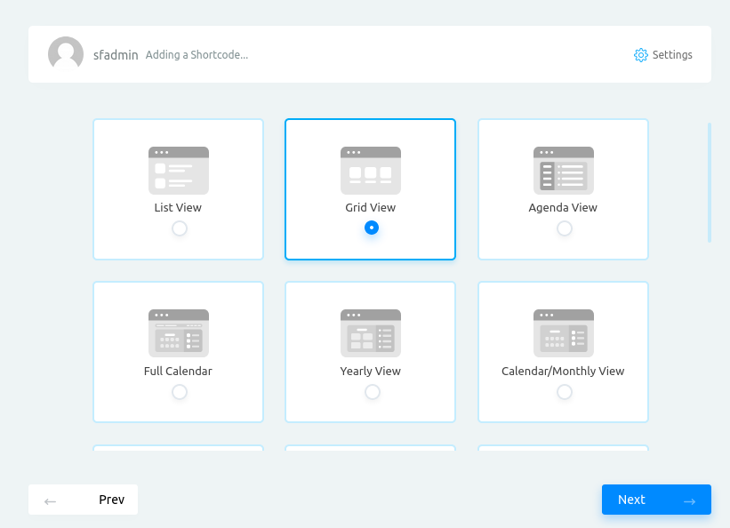The height and width of the screenshot is (528, 730).
Task: Click the Settings gear icon
Action: click(640, 55)
